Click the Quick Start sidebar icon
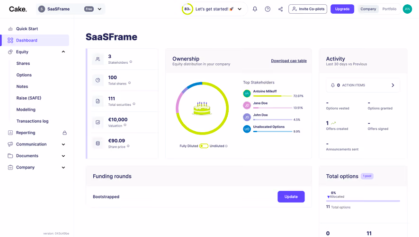Screen dimensions: 419x237 pyautogui.click(x=10, y=29)
